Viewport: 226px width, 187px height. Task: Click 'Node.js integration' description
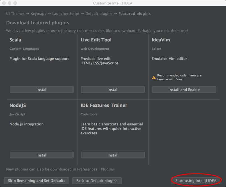pyautogui.click(x=26, y=124)
